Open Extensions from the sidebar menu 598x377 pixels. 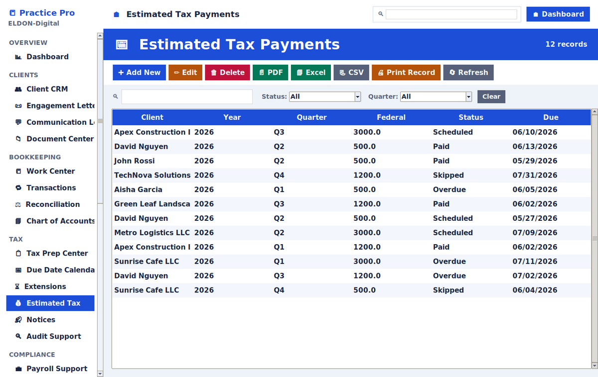(50, 286)
